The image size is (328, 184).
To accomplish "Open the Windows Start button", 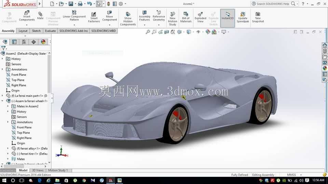I will pos(4,180).
